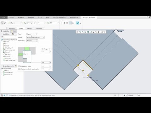Image resolution: width=151 pixels, height=113 pixels.
Task: Open the Options panel tab
Action: (x=29, y=28)
